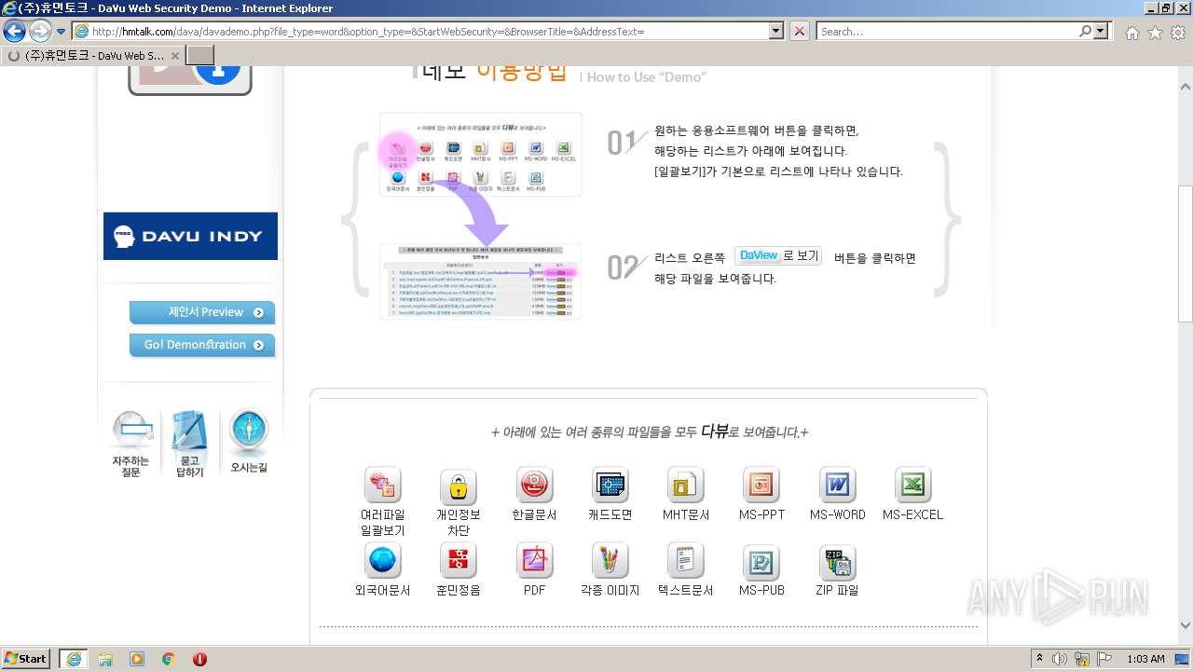Choose the MS-EXCEL icon
This screenshot has height=671, width=1193.
(x=913, y=486)
